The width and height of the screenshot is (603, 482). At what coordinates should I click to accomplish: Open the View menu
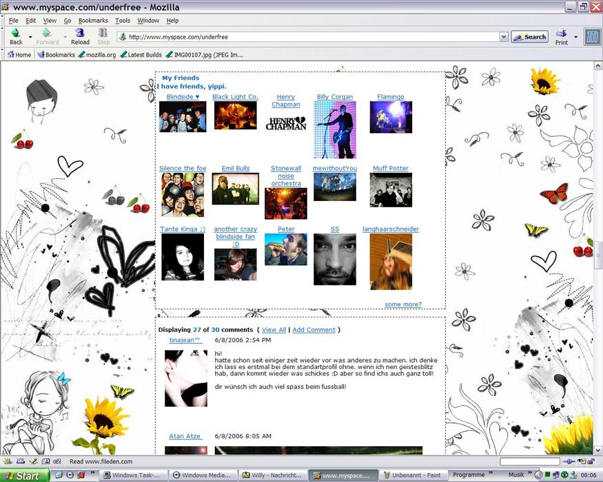[x=50, y=21]
